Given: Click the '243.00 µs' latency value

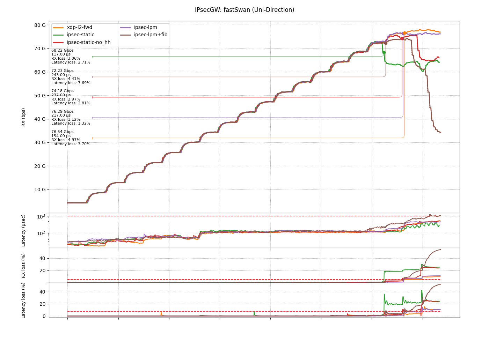Looking at the screenshot, I should click(x=61, y=75).
